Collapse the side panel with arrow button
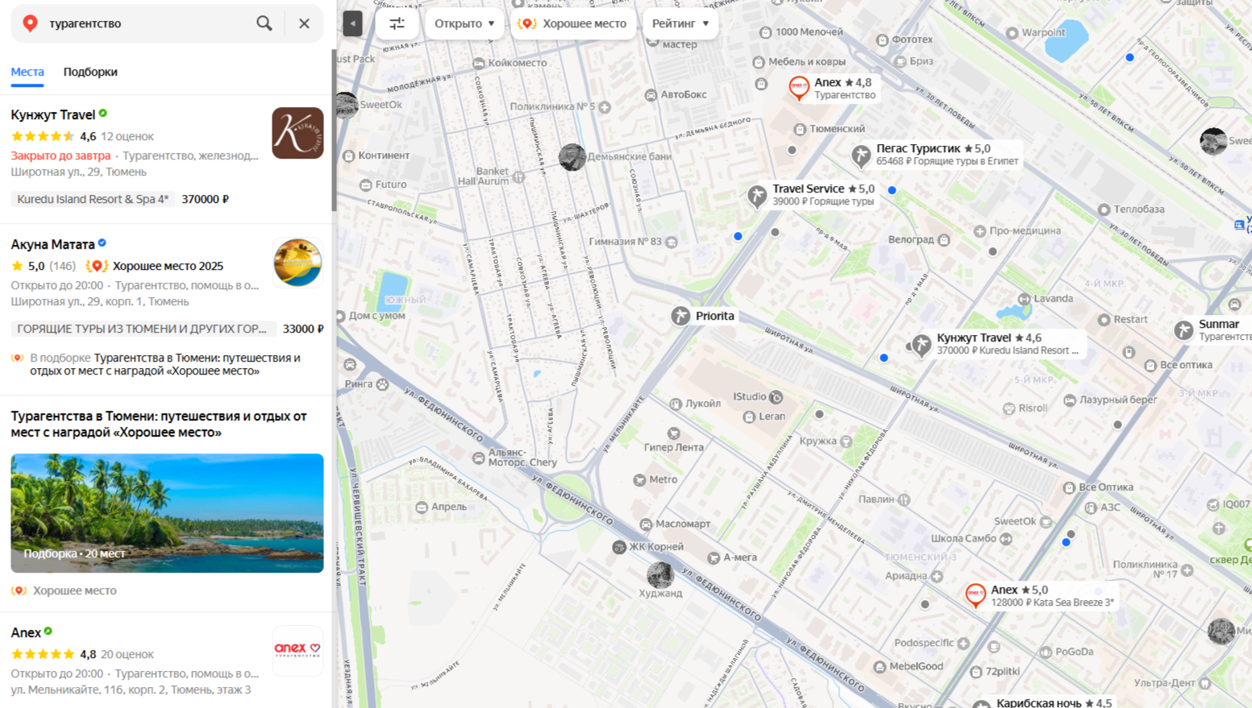 tap(352, 23)
